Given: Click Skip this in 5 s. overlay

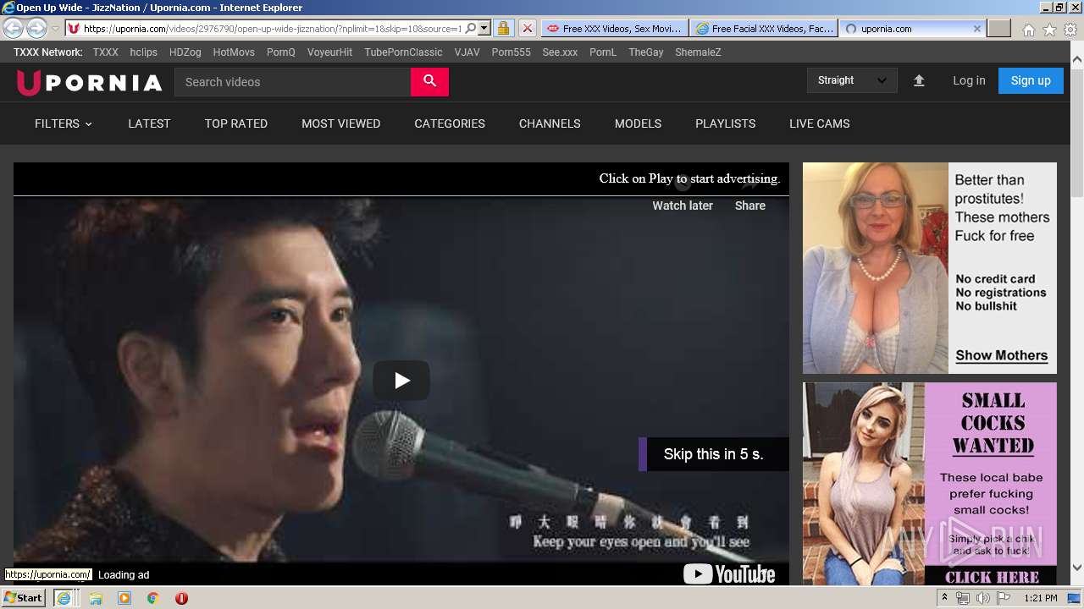Looking at the screenshot, I should tap(713, 454).
